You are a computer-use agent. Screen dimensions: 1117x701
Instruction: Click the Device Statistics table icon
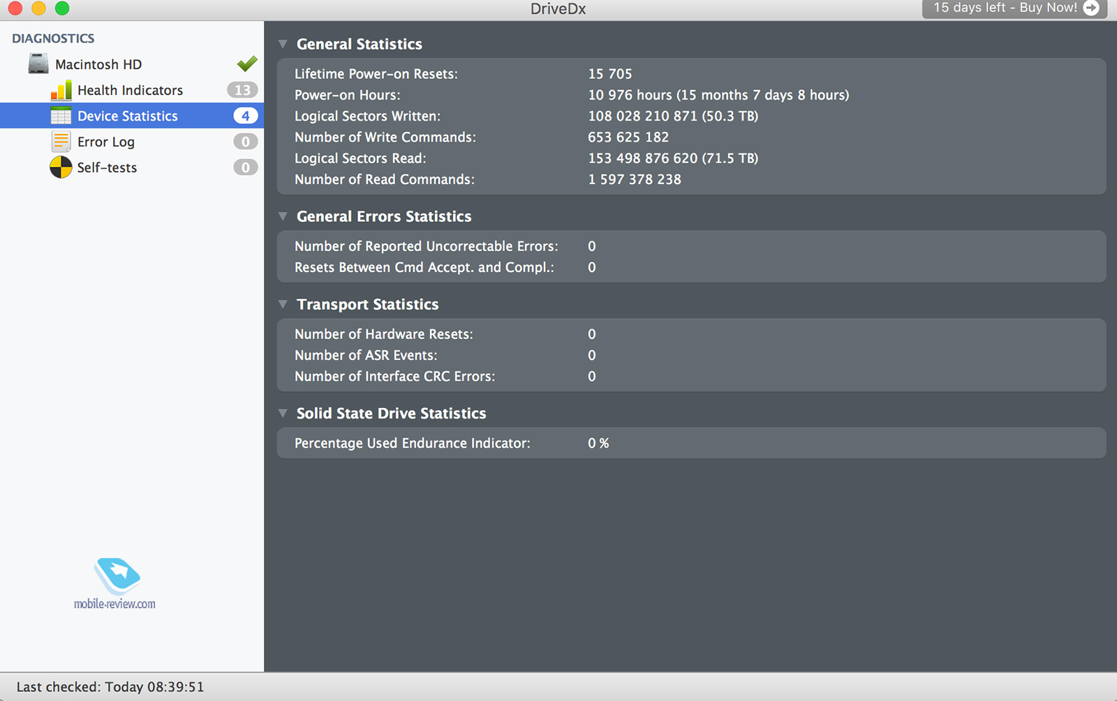61,116
